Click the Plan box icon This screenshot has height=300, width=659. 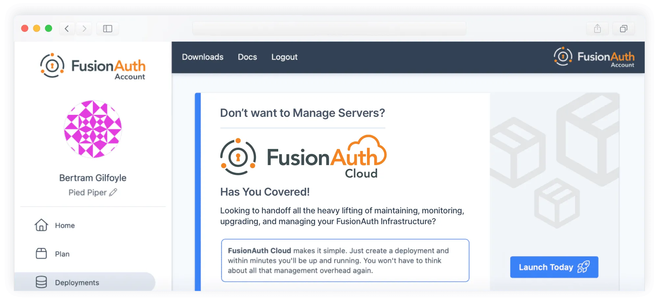[x=41, y=254]
